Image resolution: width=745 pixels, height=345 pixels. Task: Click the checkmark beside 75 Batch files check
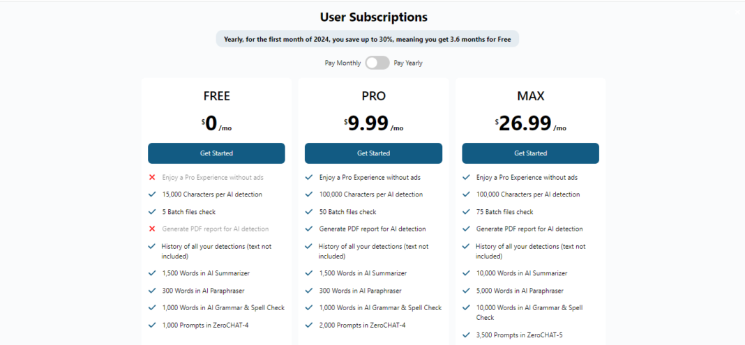point(466,212)
